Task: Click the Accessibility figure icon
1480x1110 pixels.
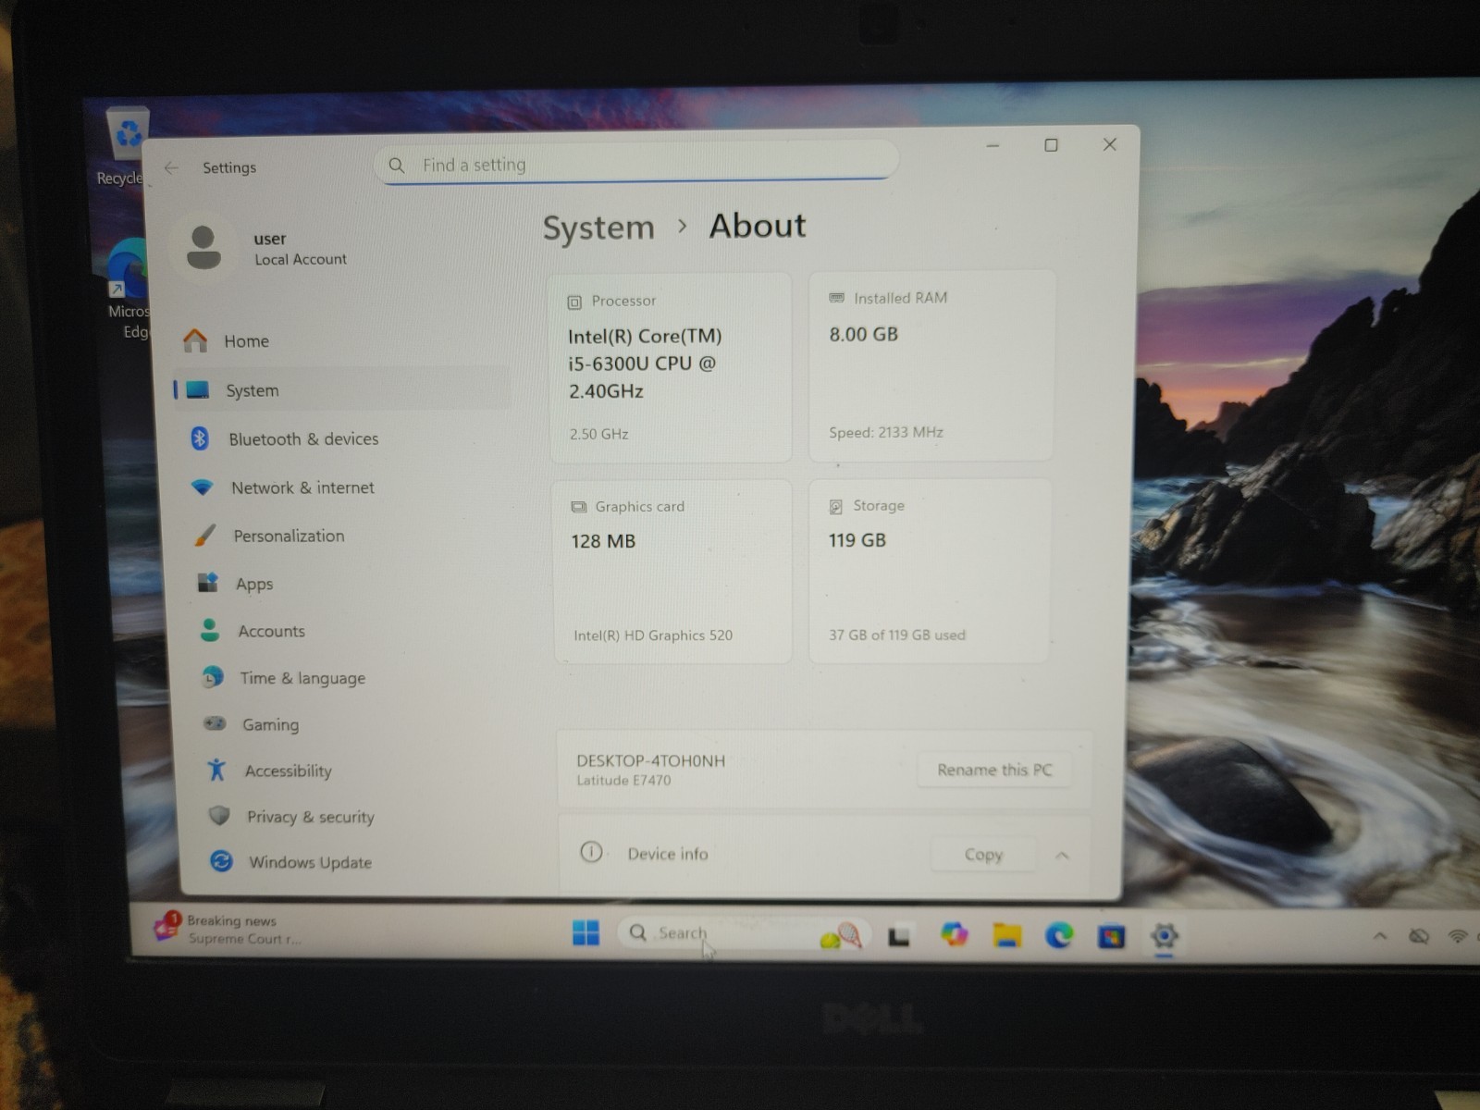Action: click(216, 770)
